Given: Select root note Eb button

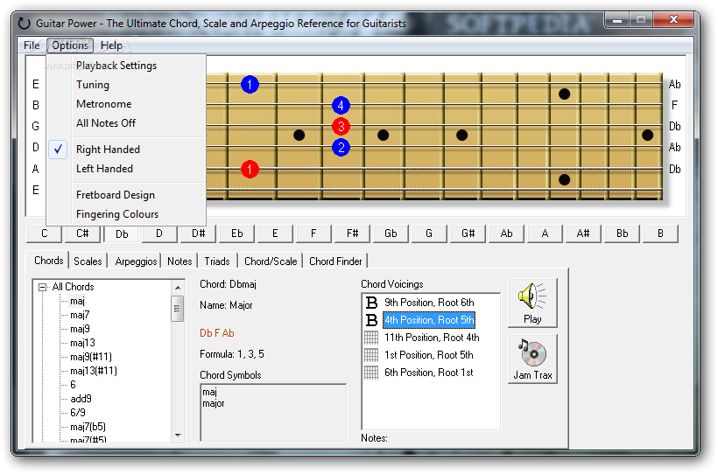Looking at the screenshot, I should coord(236,234).
